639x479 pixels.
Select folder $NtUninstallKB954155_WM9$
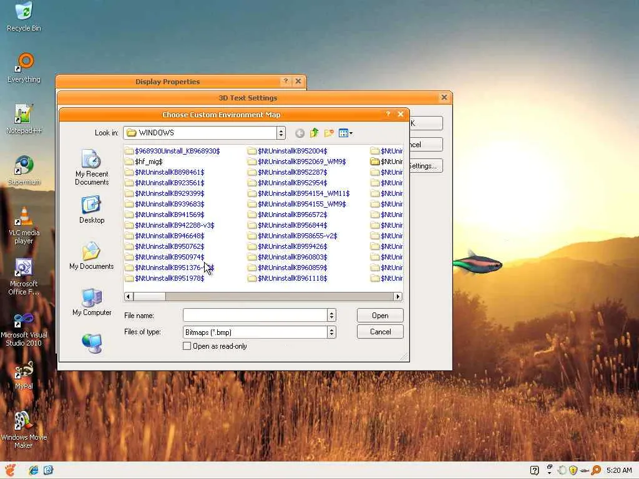tap(297, 204)
